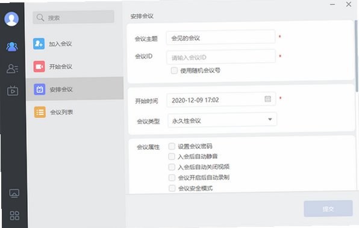Click the blue 加入会议 icon
Image resolution: width=359 pixels, height=228 pixels.
tap(39, 44)
